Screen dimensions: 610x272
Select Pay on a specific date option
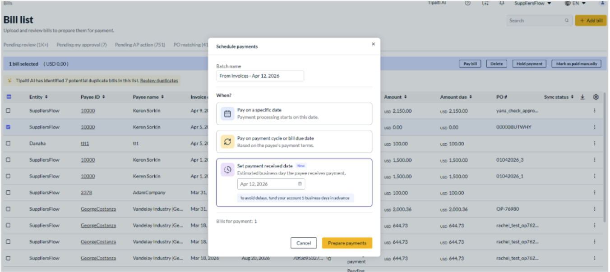point(294,113)
